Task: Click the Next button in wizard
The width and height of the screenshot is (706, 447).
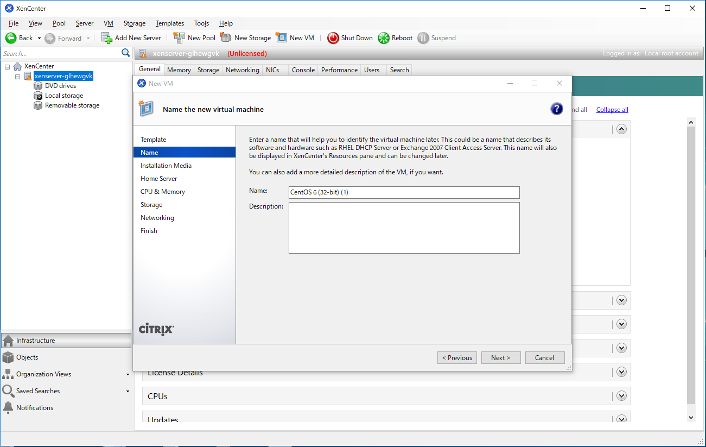Action: pyautogui.click(x=501, y=358)
